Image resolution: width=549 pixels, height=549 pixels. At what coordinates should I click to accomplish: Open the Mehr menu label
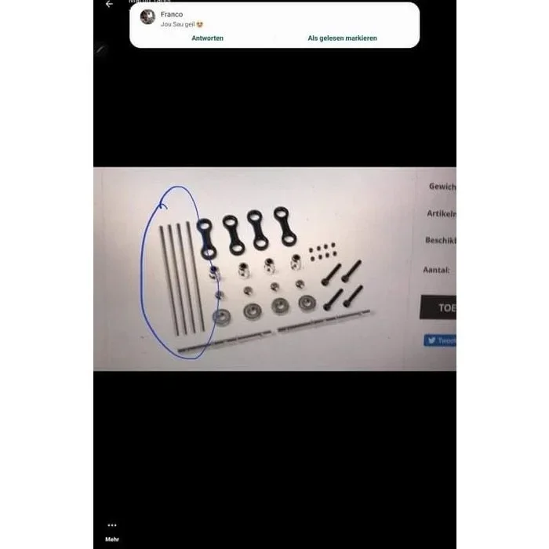point(112,540)
